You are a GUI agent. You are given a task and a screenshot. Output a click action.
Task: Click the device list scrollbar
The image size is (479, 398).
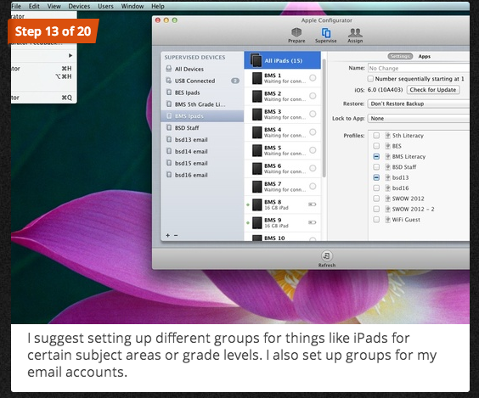click(x=324, y=119)
